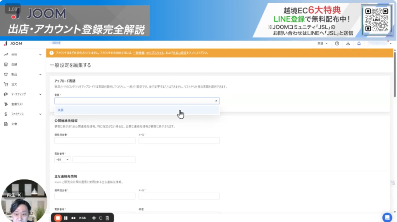Click the public contact メール input field
Viewport: 397px width, 222px height.
pyautogui.click(x=179, y=140)
